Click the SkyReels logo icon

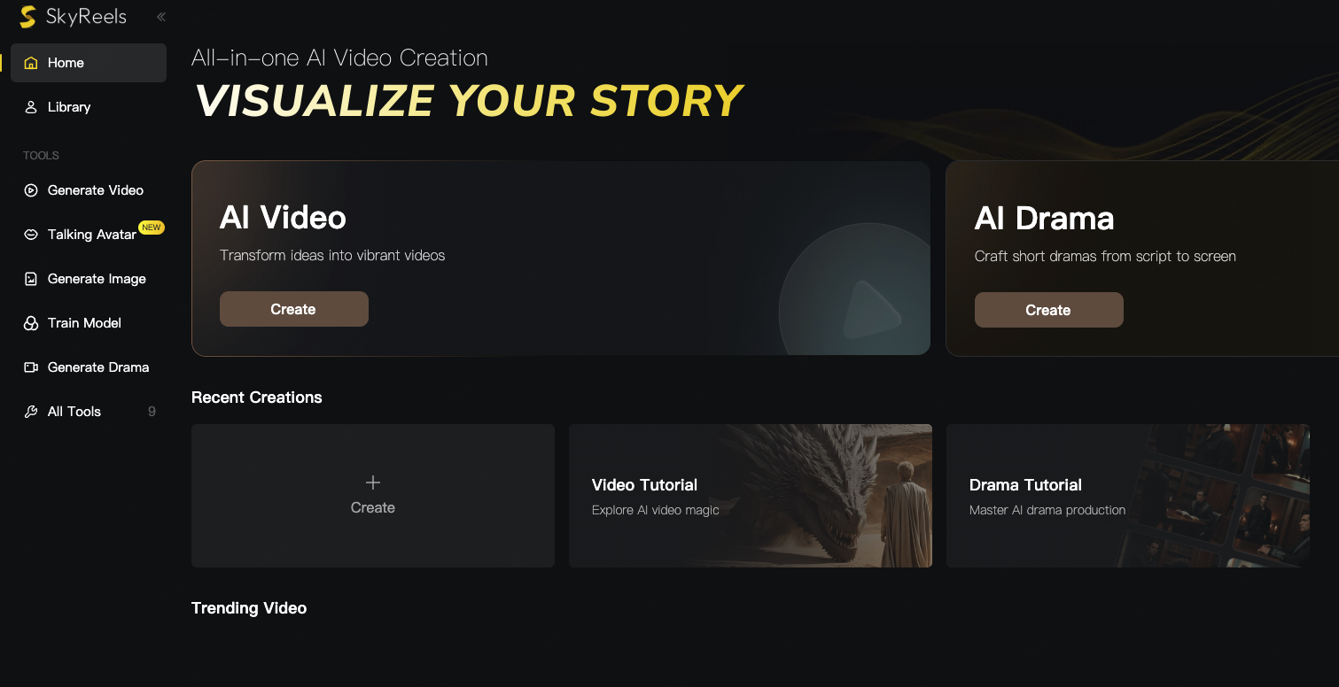(x=27, y=17)
